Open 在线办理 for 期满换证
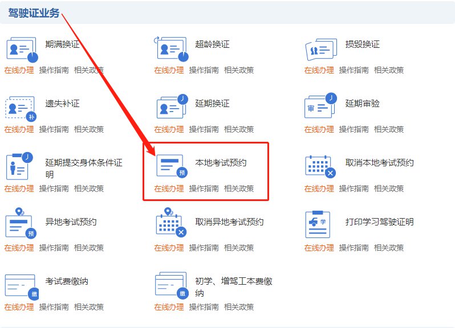 pyautogui.click(x=19, y=70)
